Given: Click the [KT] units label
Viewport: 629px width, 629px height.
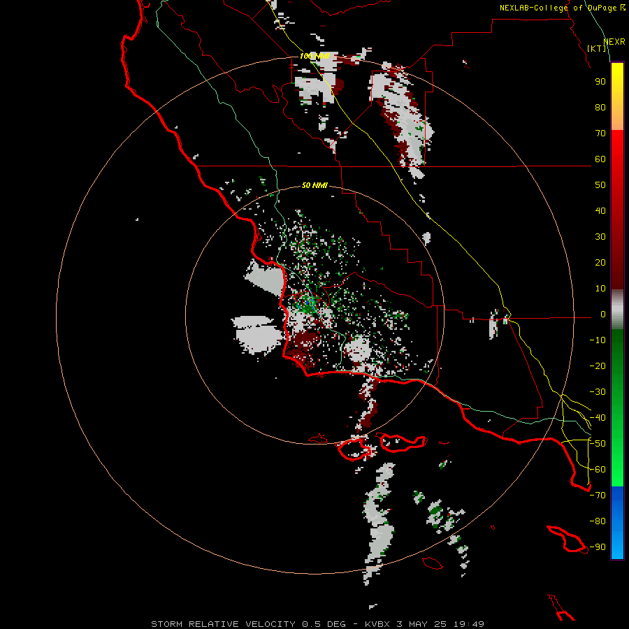Looking at the screenshot, I should (597, 48).
